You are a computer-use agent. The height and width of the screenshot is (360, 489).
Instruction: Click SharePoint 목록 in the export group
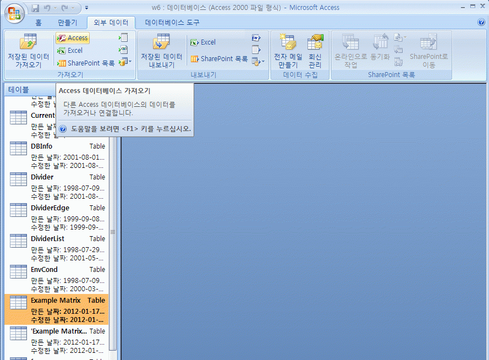pos(219,59)
